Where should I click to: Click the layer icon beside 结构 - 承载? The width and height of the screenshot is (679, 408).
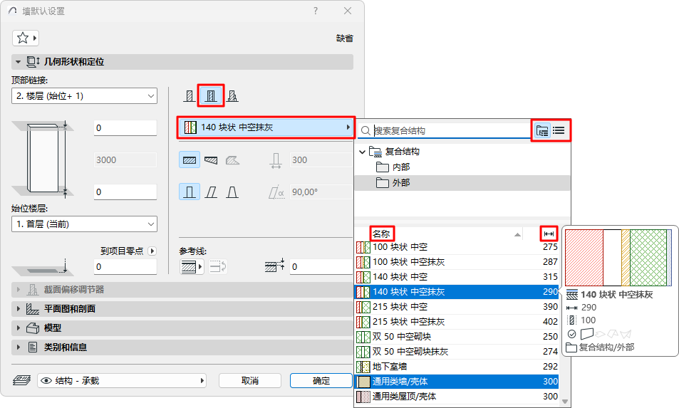click(21, 380)
